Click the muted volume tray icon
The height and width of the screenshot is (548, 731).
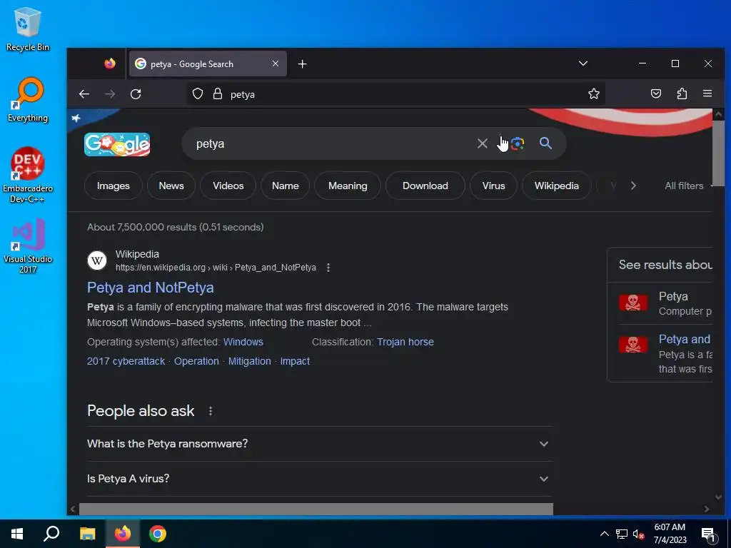[x=638, y=534]
